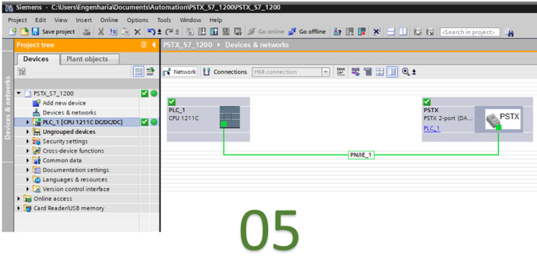Split the editor space horizontally
Viewport: 537px width, 263px height.
tap(391, 32)
